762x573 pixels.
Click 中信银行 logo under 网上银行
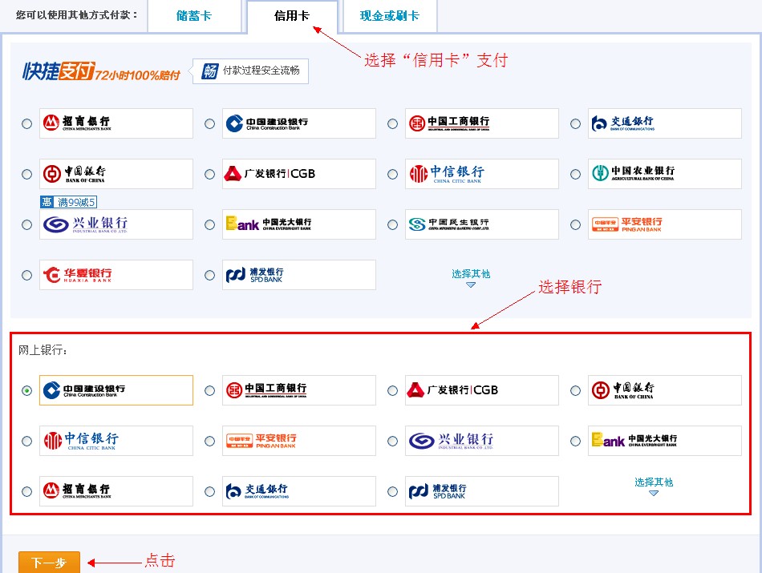[116, 441]
